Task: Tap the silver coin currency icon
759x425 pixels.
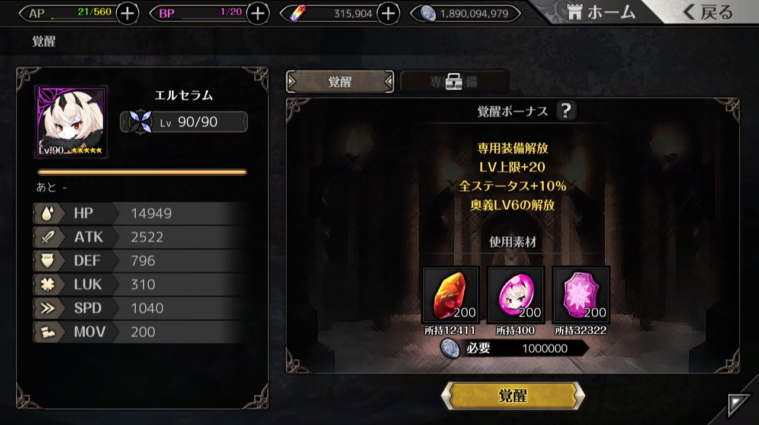Action: pos(428,13)
